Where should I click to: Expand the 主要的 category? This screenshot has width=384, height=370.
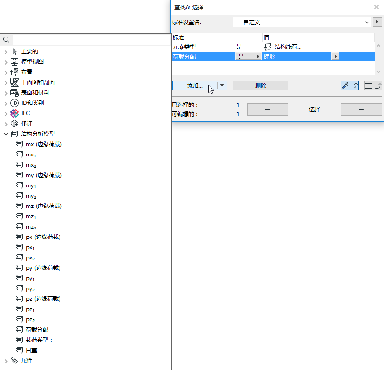[x=6, y=52]
